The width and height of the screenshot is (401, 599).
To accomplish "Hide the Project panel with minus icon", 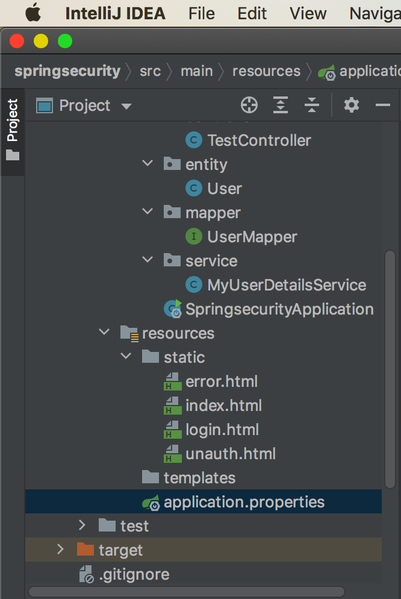I will (383, 105).
